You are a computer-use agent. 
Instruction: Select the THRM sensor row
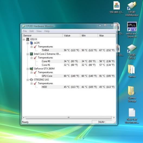pos(78,50)
